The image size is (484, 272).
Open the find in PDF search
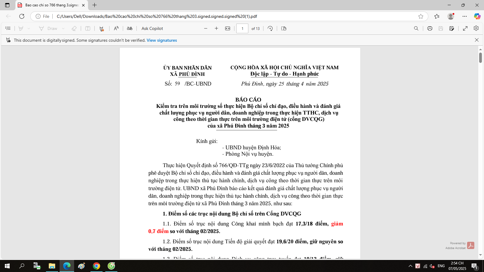pyautogui.click(x=416, y=28)
